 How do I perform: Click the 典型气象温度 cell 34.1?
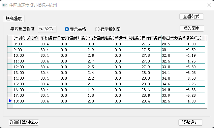pyautogui.click(x=173, y=73)
